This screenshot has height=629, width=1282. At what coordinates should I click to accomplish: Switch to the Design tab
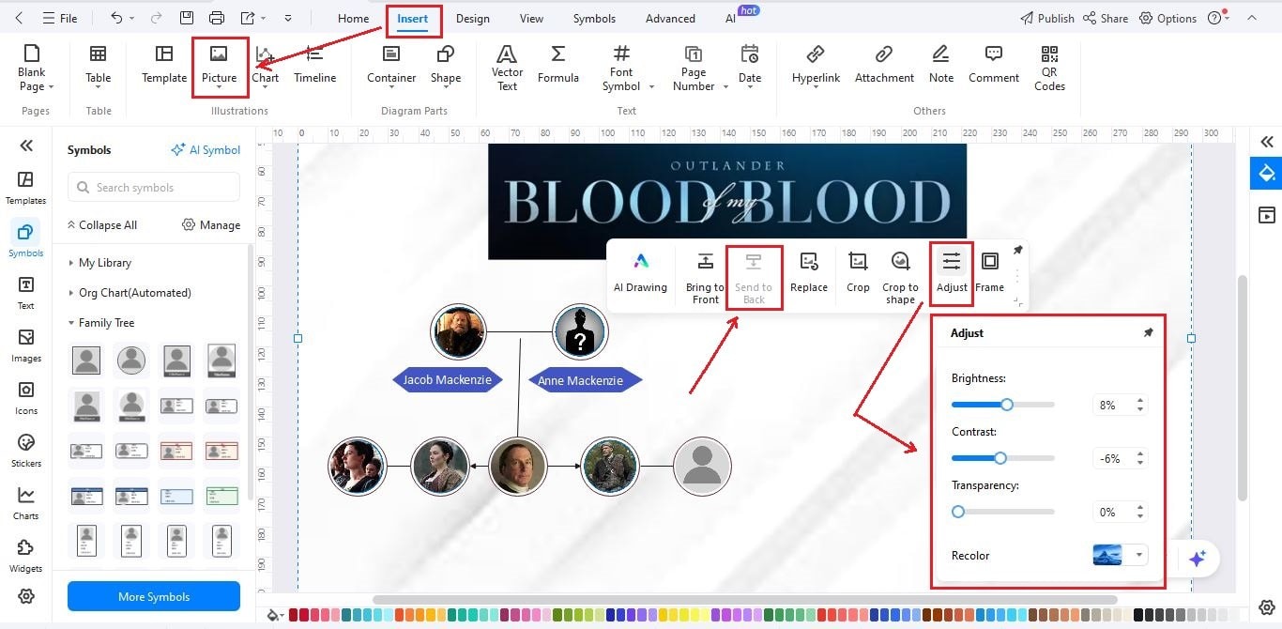click(x=472, y=17)
